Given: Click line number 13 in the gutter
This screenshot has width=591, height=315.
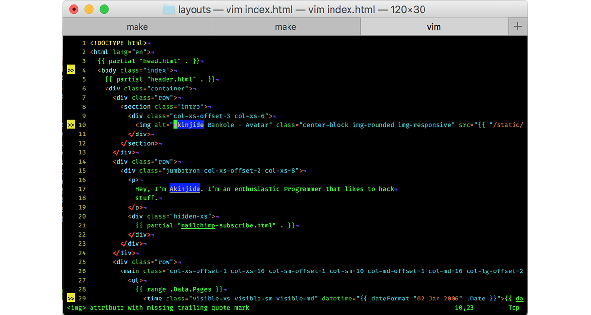Looking at the screenshot, I should tap(82, 152).
